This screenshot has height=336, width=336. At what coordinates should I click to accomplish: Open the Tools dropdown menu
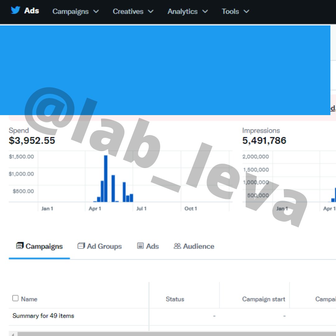pyautogui.click(x=235, y=12)
